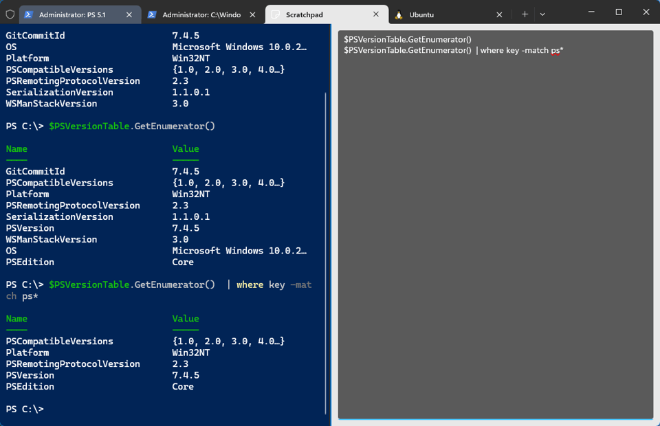Click the Name header of the last table
This screenshot has width=660, height=426.
point(16,319)
